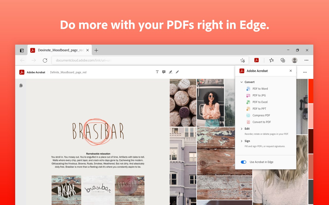Select the Highlight tool
Viewport: 329px width, 205px height.
[170, 72]
